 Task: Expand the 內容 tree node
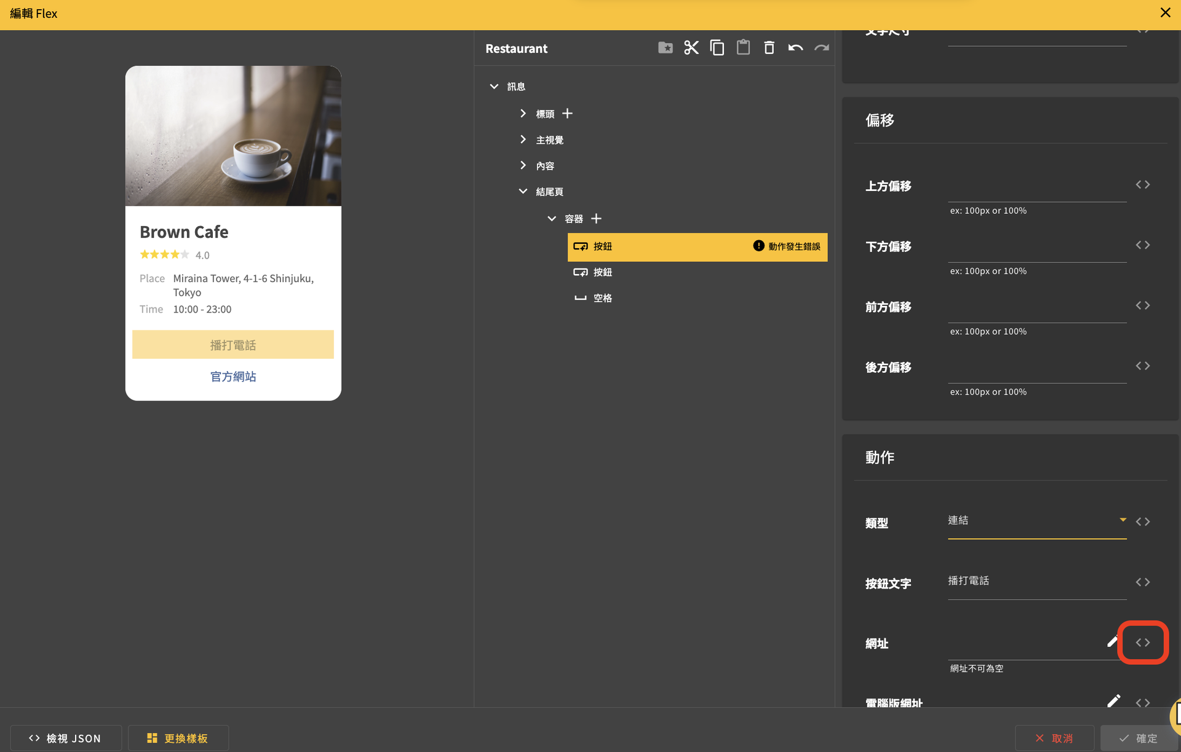(523, 165)
